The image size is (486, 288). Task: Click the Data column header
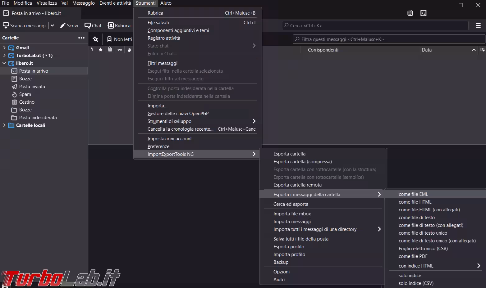(444, 50)
